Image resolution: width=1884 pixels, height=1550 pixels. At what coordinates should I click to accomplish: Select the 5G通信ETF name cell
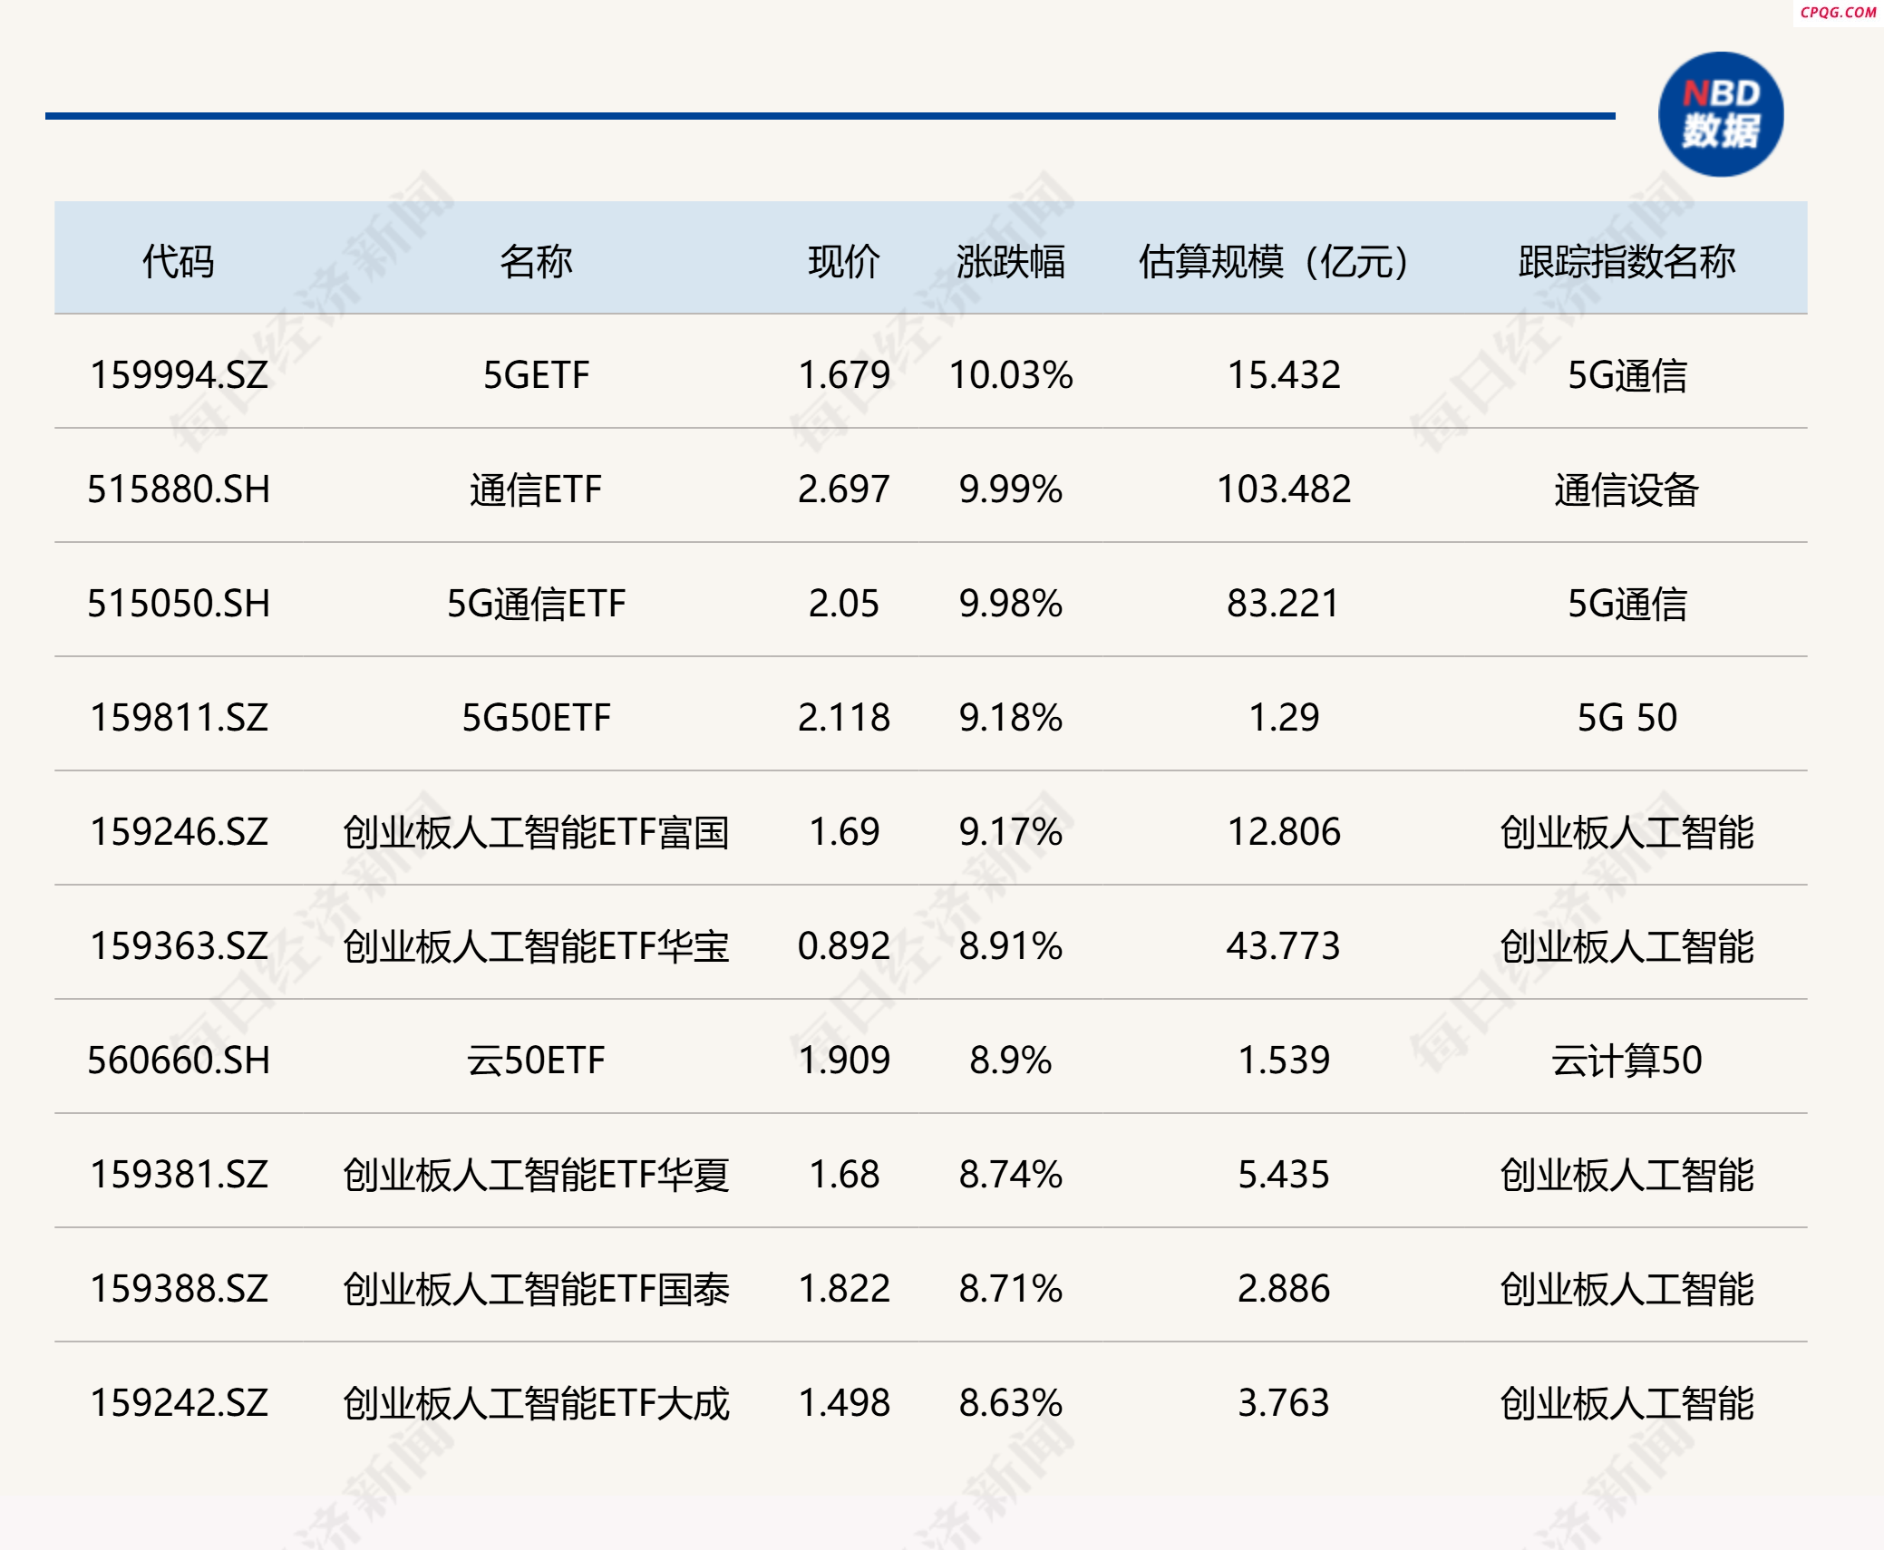[x=536, y=604]
